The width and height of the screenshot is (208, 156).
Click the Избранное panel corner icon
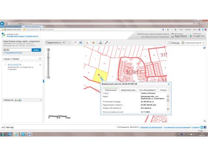tap(41, 100)
